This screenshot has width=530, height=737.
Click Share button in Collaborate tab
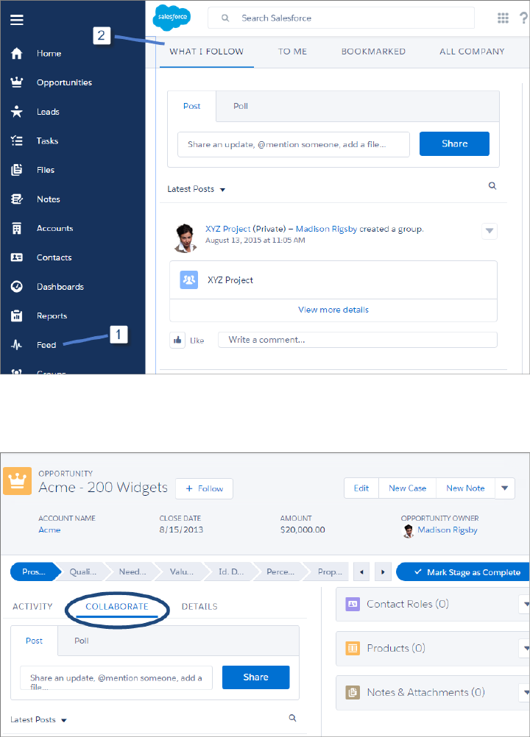pos(256,677)
